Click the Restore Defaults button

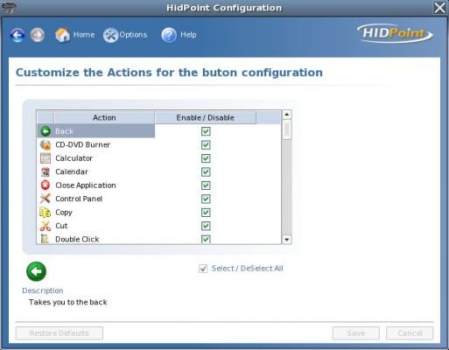[x=60, y=333]
